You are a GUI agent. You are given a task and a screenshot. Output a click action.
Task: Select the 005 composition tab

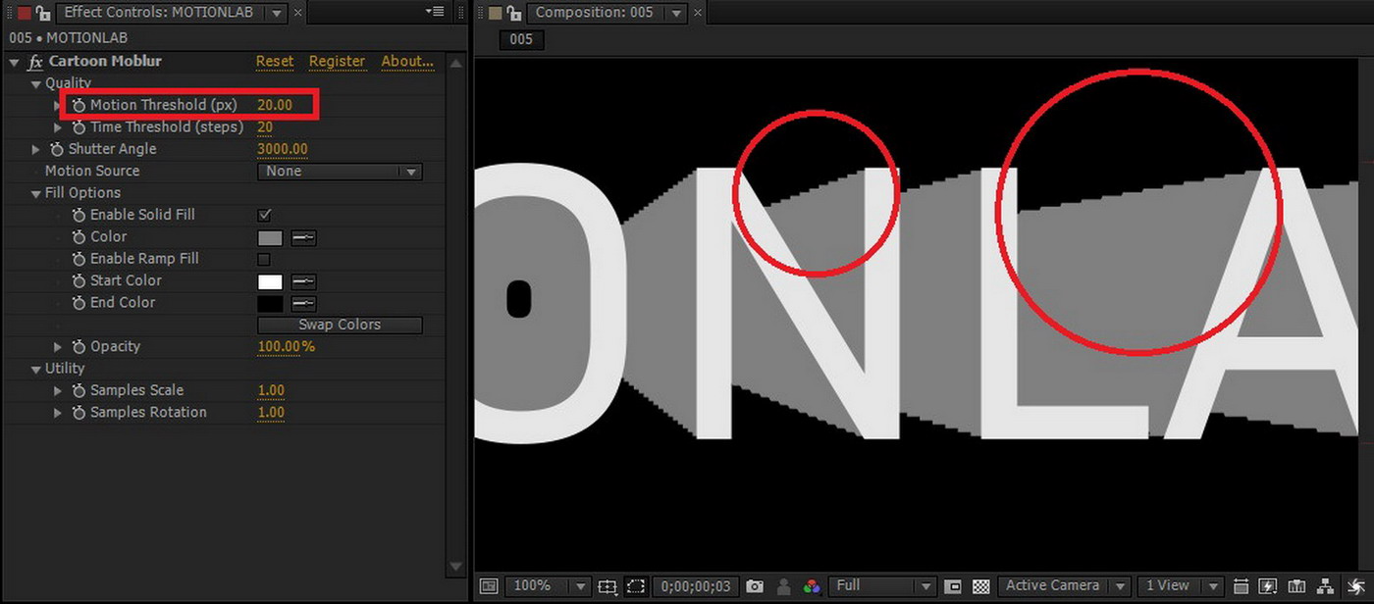(521, 39)
